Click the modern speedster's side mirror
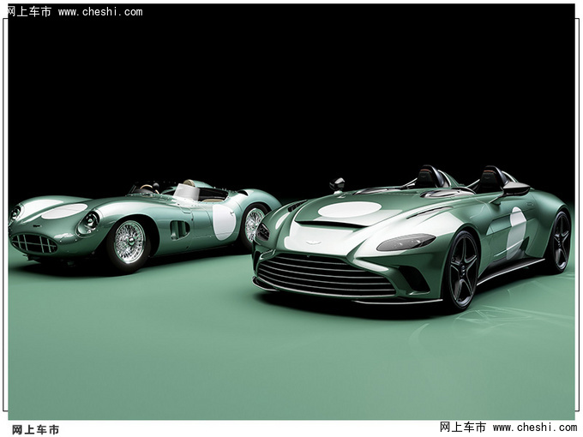The height and width of the screenshot is (437, 583). [x=338, y=183]
